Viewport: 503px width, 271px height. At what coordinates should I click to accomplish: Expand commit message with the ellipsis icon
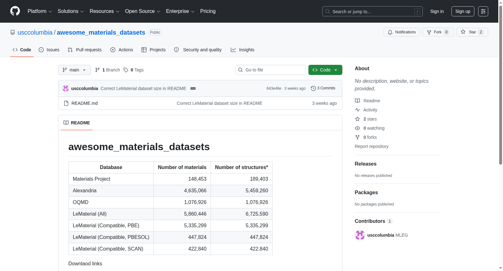pos(193,88)
